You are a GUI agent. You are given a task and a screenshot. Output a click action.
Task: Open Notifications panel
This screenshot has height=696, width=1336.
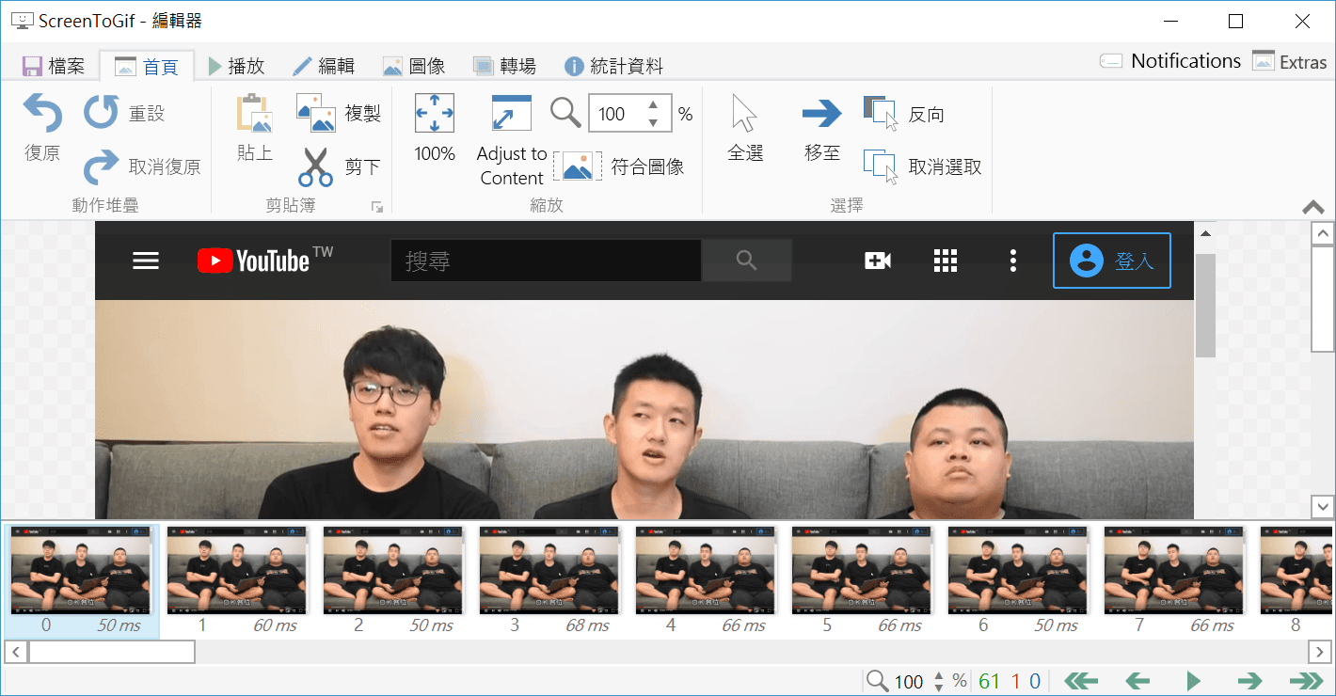pos(1170,61)
